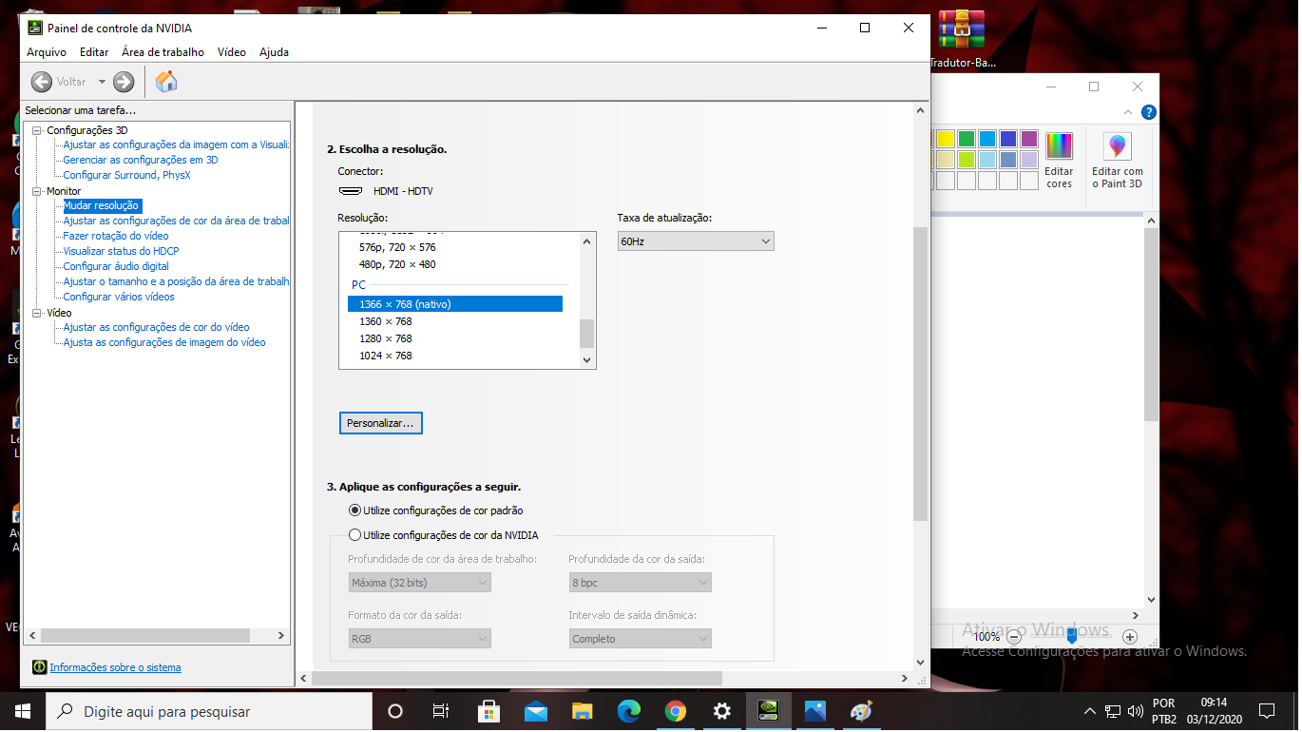Image resolution: width=1302 pixels, height=732 pixels.
Task: Select 1366 × 768 (nativo) resolution
Action: tap(455, 304)
